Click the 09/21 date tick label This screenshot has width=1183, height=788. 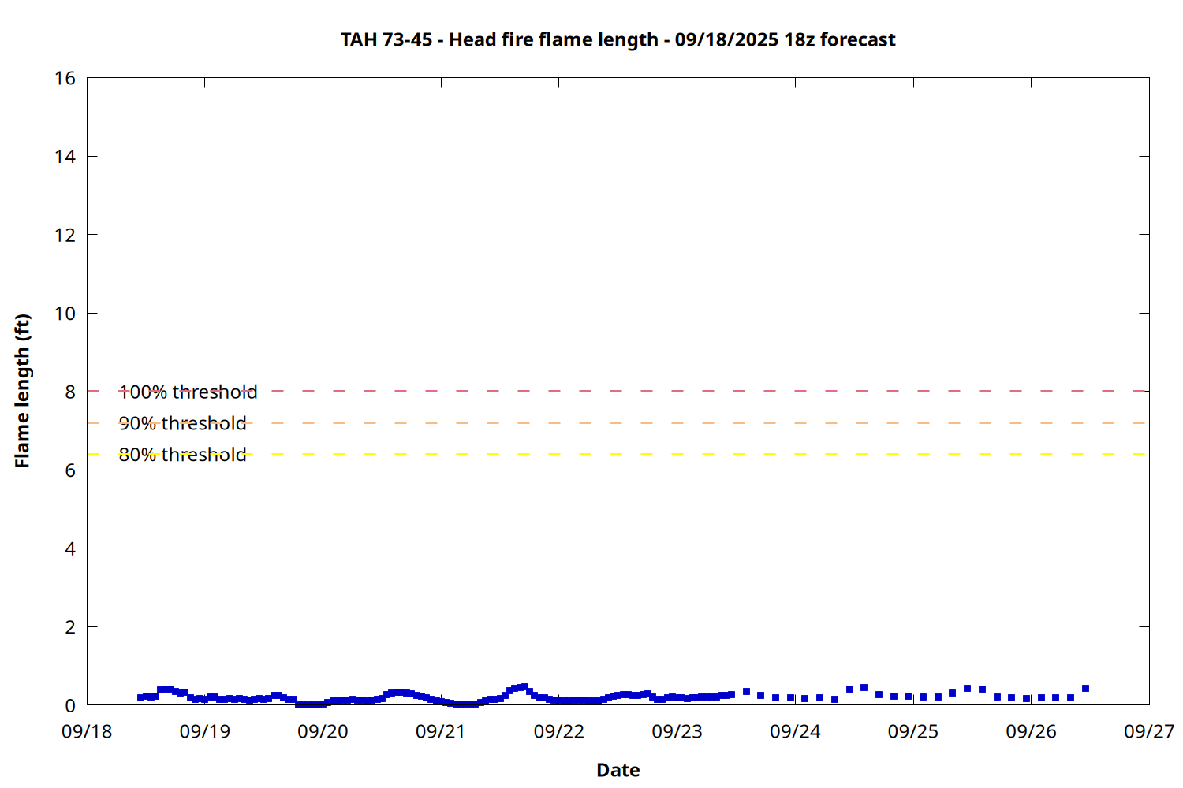coord(441,731)
